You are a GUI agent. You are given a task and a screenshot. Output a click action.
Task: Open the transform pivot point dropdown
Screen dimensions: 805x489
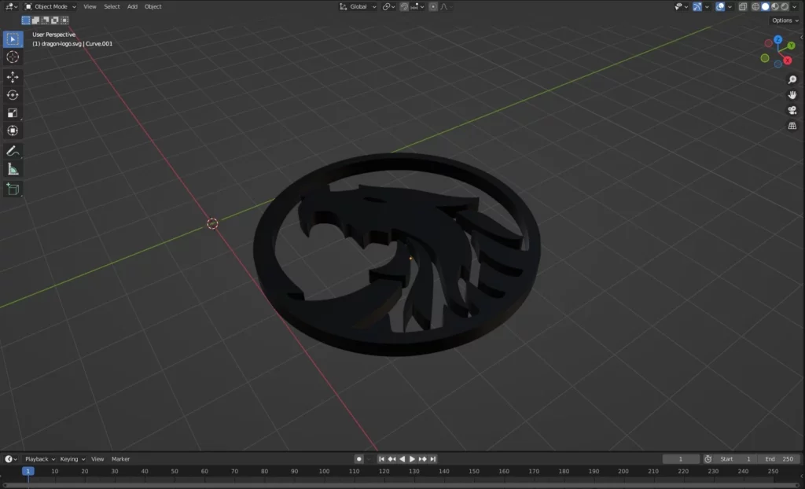pyautogui.click(x=388, y=6)
